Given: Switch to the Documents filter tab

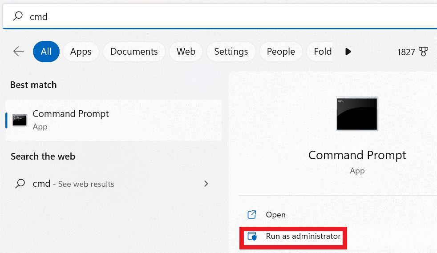Looking at the screenshot, I should [134, 52].
